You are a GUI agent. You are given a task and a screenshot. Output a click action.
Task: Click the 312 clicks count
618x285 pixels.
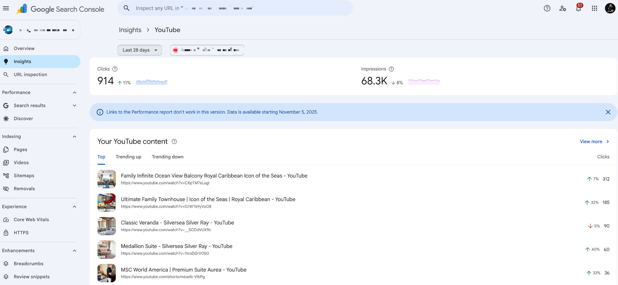coord(606,179)
